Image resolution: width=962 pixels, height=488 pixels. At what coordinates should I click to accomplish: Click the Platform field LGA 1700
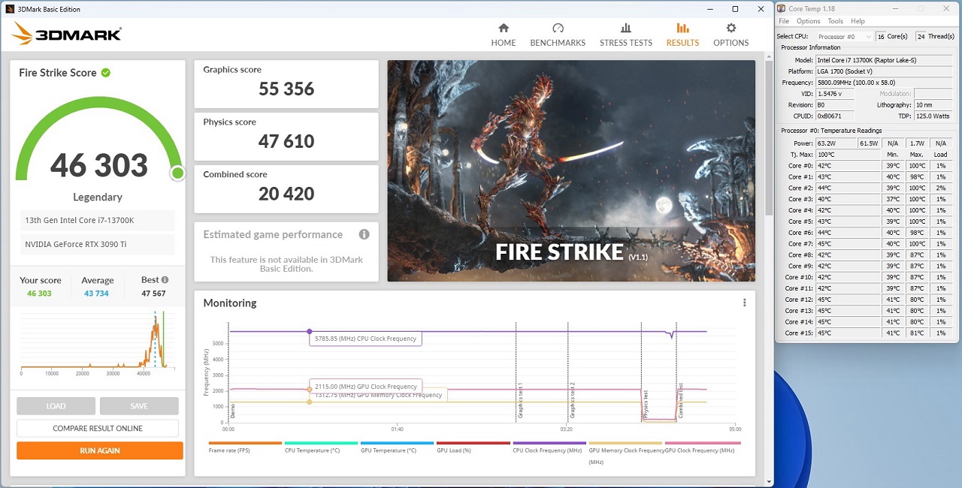tap(884, 71)
